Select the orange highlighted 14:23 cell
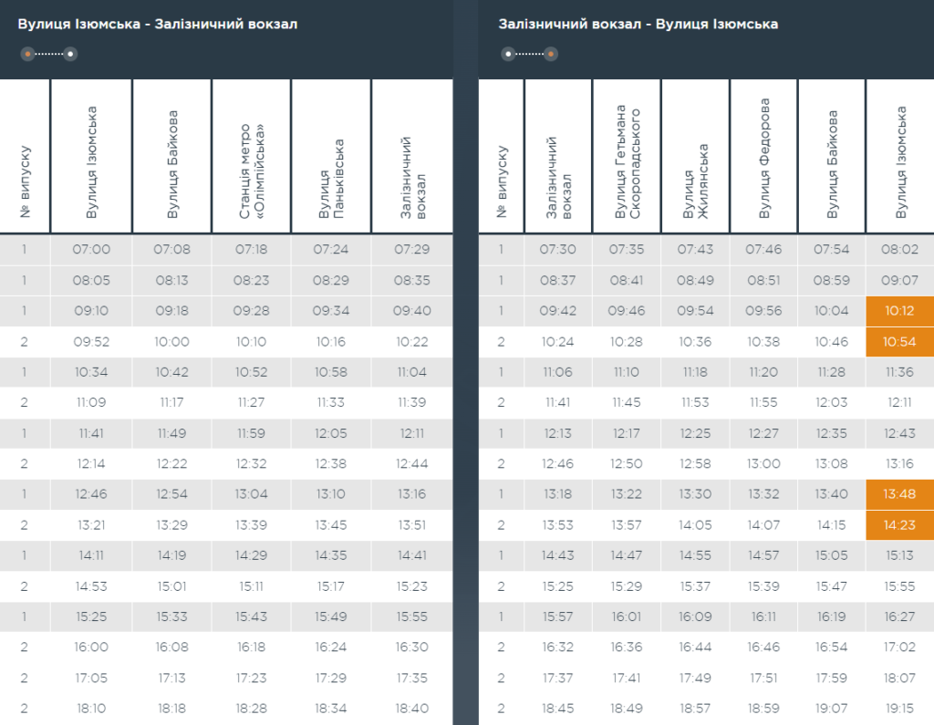934x725 pixels. [x=899, y=525]
